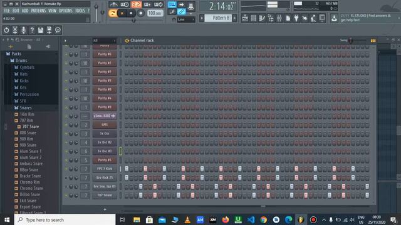This screenshot has width=401, height=225.
Task: Click the add channel plus button
Action: point(105,209)
